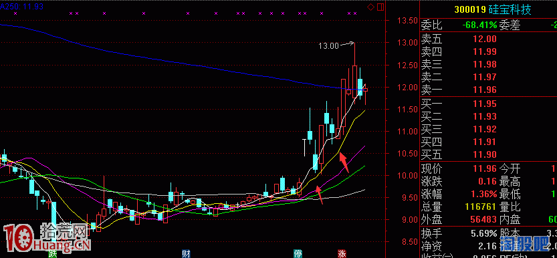
Task: Click the leftmost magenta x marker on top row
Action: (15, 13)
